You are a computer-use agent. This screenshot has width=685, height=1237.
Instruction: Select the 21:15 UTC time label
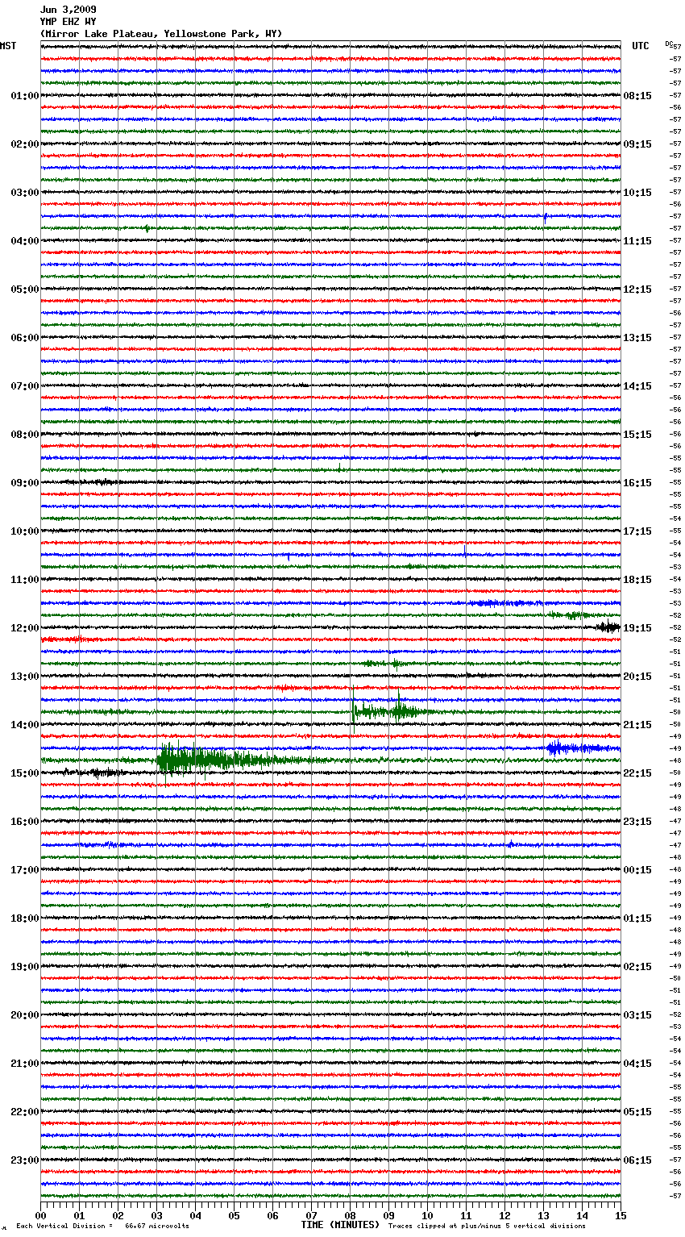(x=637, y=725)
